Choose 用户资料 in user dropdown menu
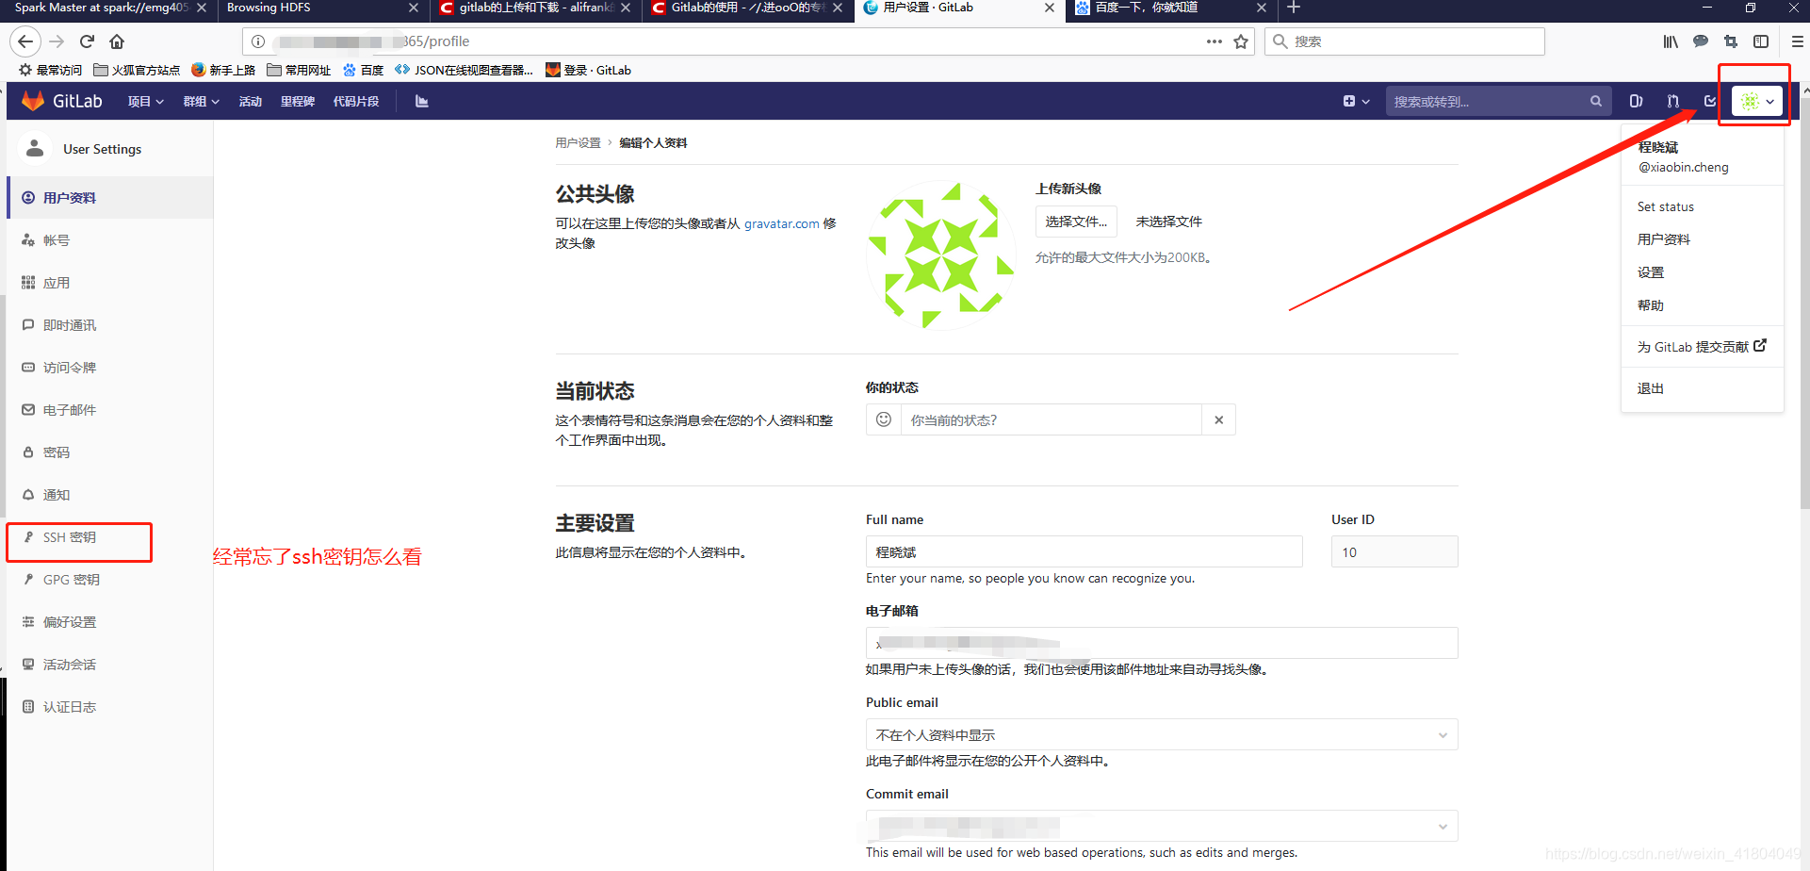 [x=1663, y=239]
